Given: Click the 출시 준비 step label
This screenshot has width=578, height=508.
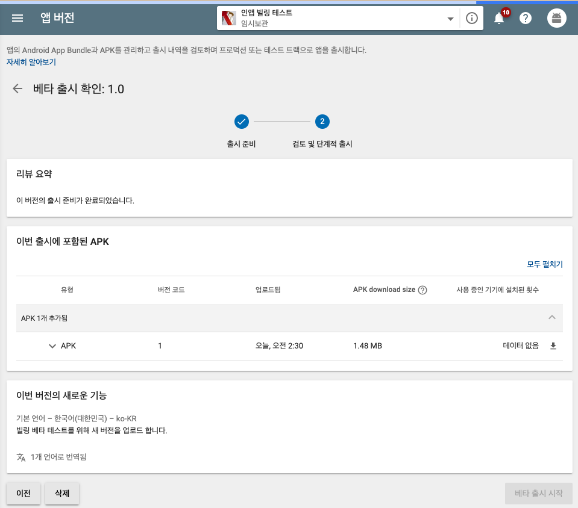Looking at the screenshot, I should 241,144.
